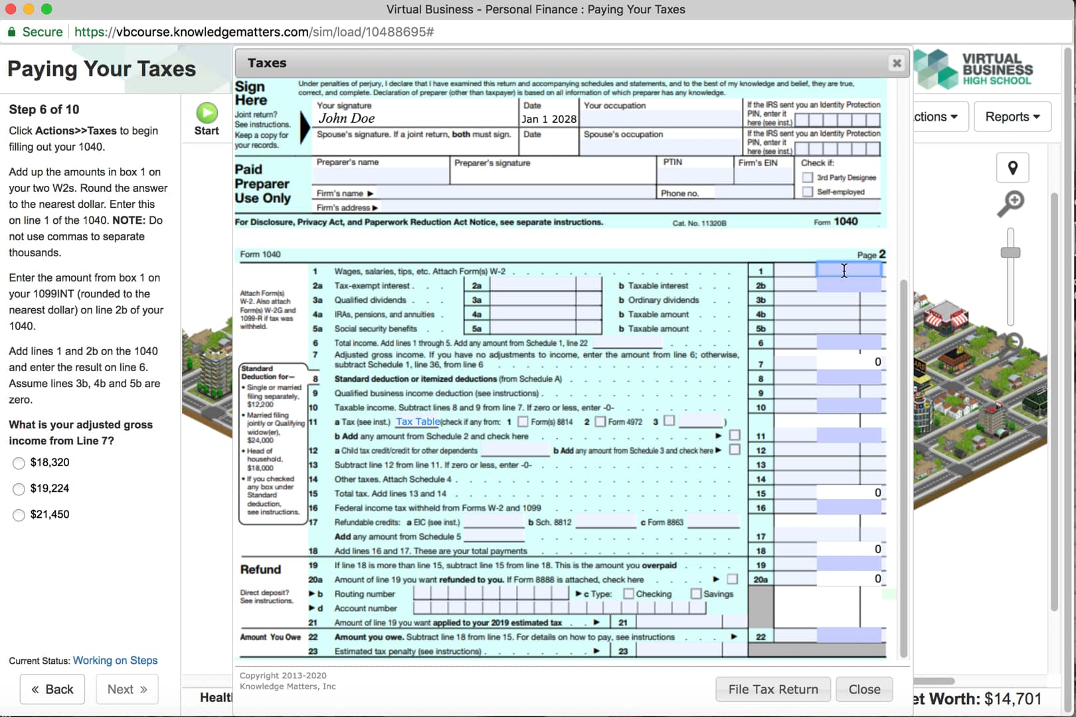Screen dimensions: 1076x717
Task: Click the line 6 total income field
Action: click(x=849, y=343)
